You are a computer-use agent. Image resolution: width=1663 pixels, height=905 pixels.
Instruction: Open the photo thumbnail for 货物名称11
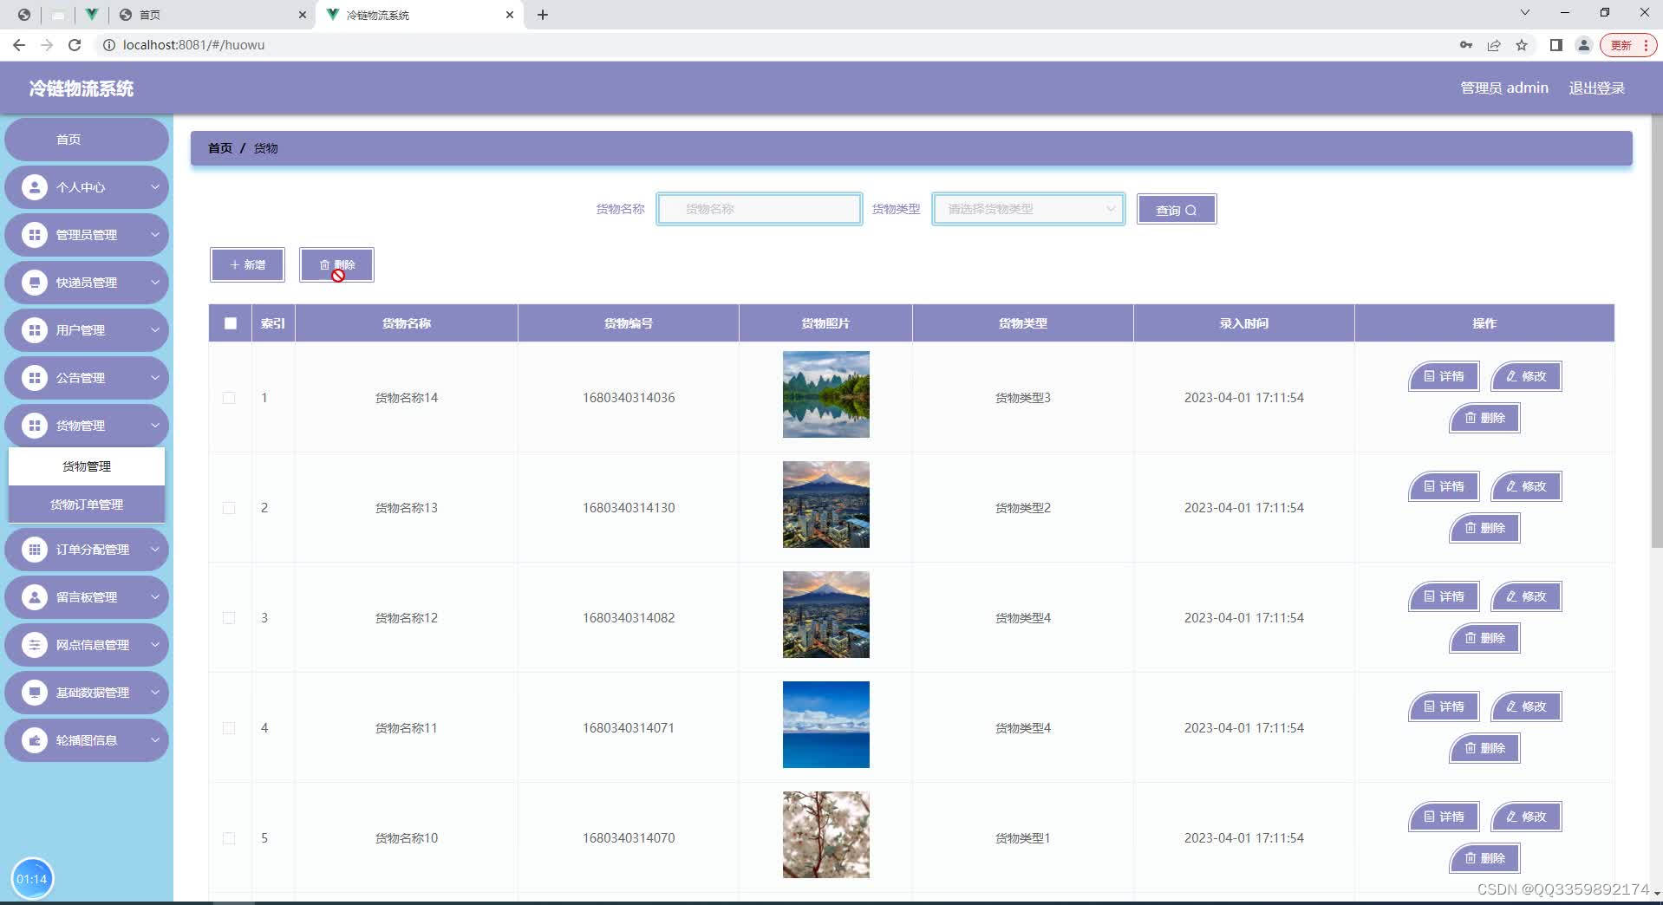coord(825,725)
